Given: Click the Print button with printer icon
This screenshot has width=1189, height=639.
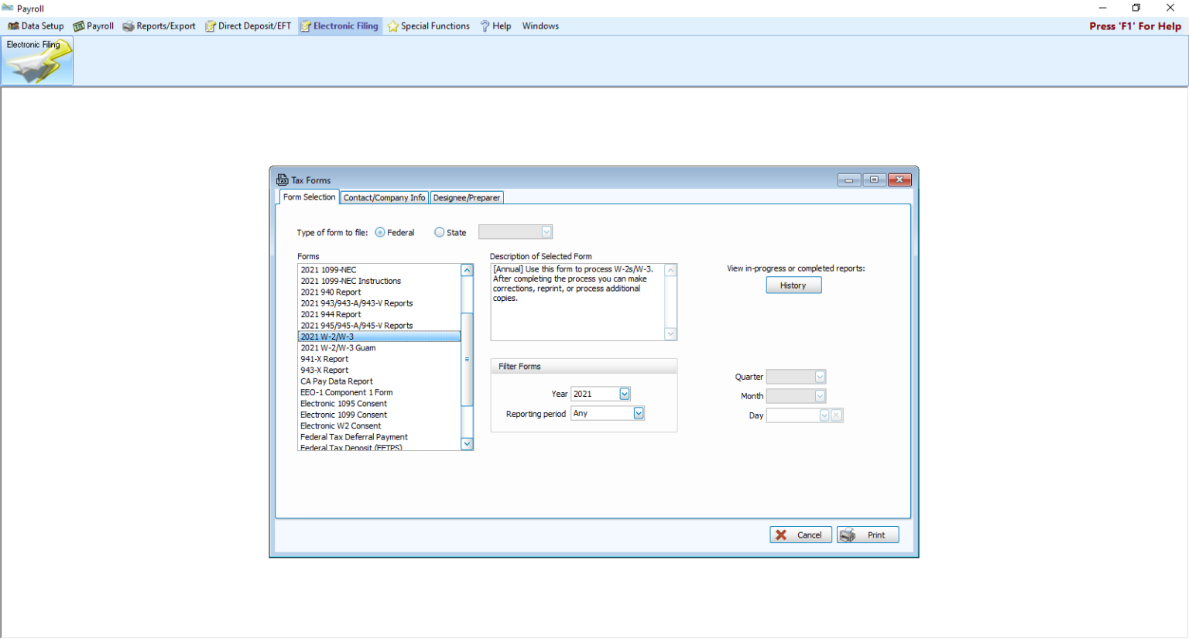Looking at the screenshot, I should click(867, 535).
